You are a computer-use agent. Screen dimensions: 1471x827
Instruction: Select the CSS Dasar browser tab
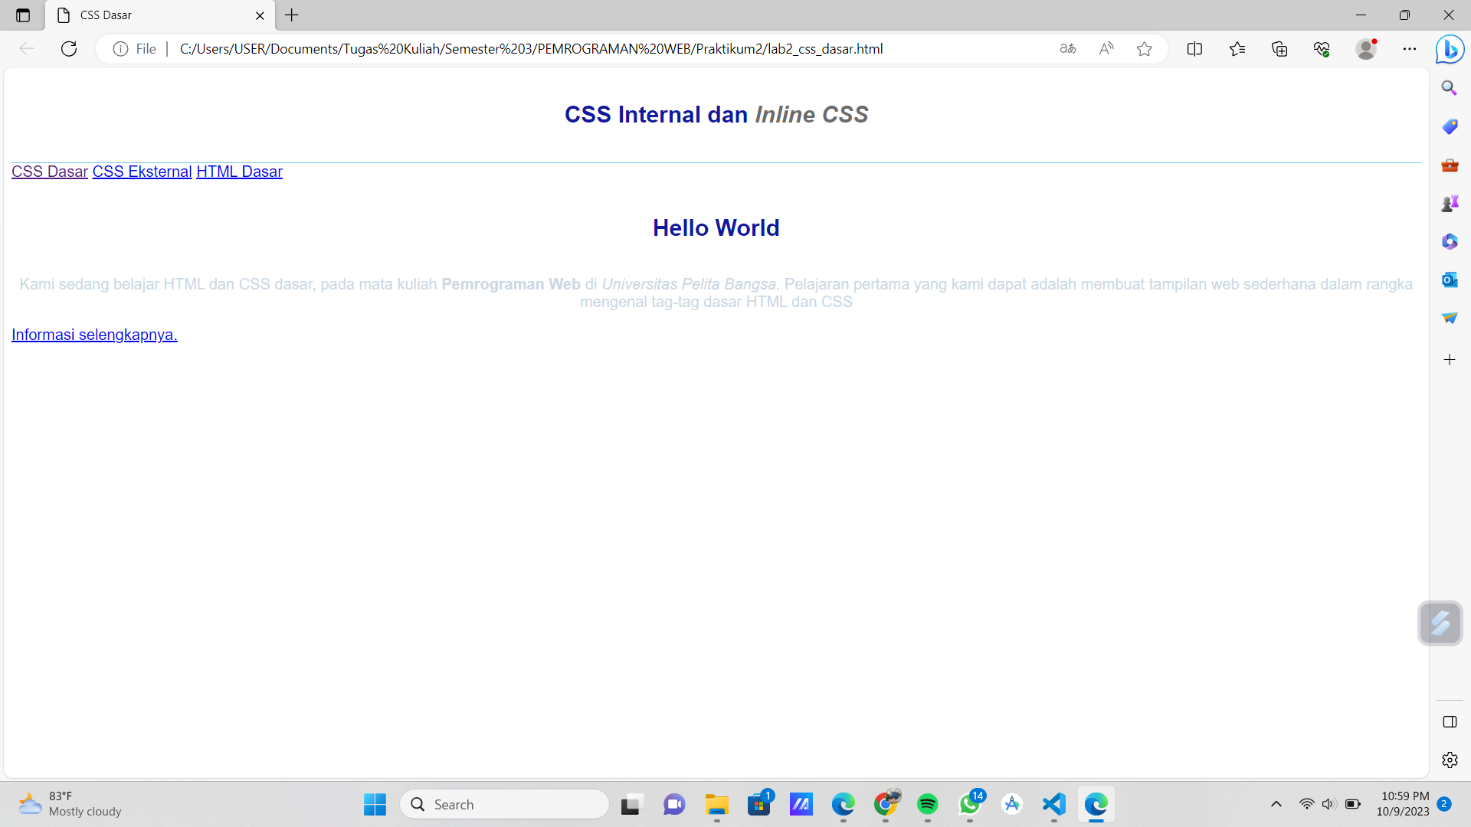[x=138, y=15]
